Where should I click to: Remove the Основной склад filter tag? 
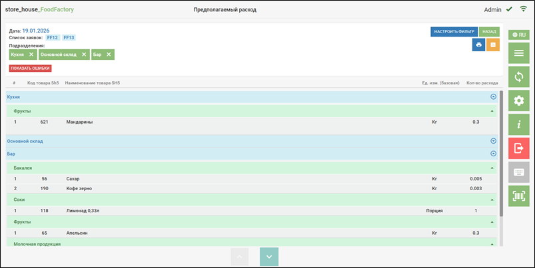[x=84, y=55]
